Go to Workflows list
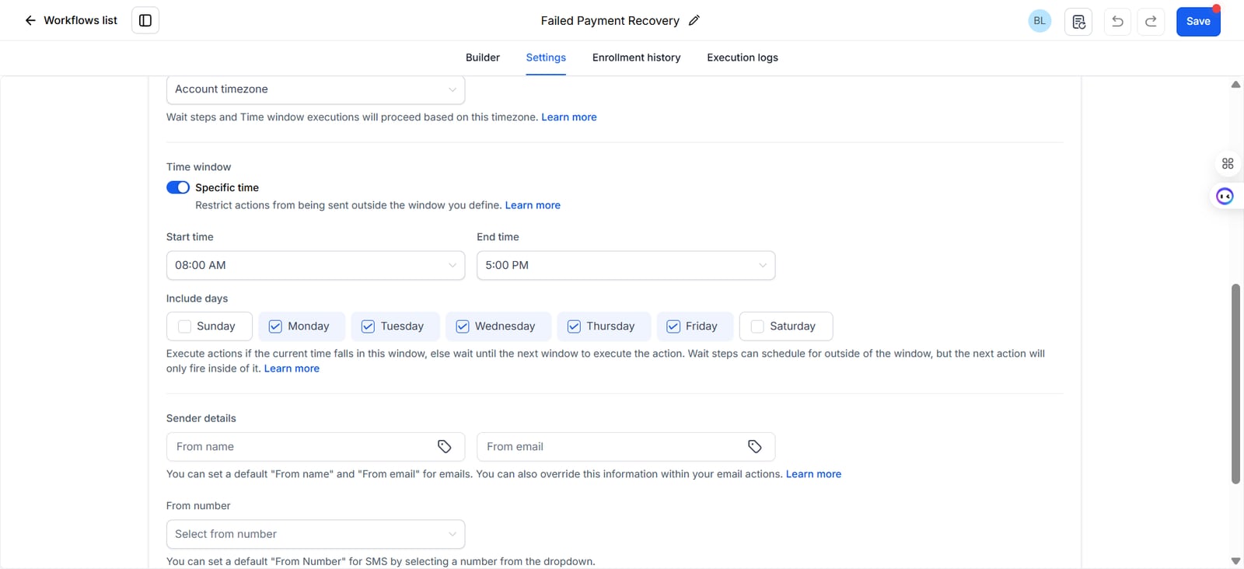 pyautogui.click(x=80, y=20)
